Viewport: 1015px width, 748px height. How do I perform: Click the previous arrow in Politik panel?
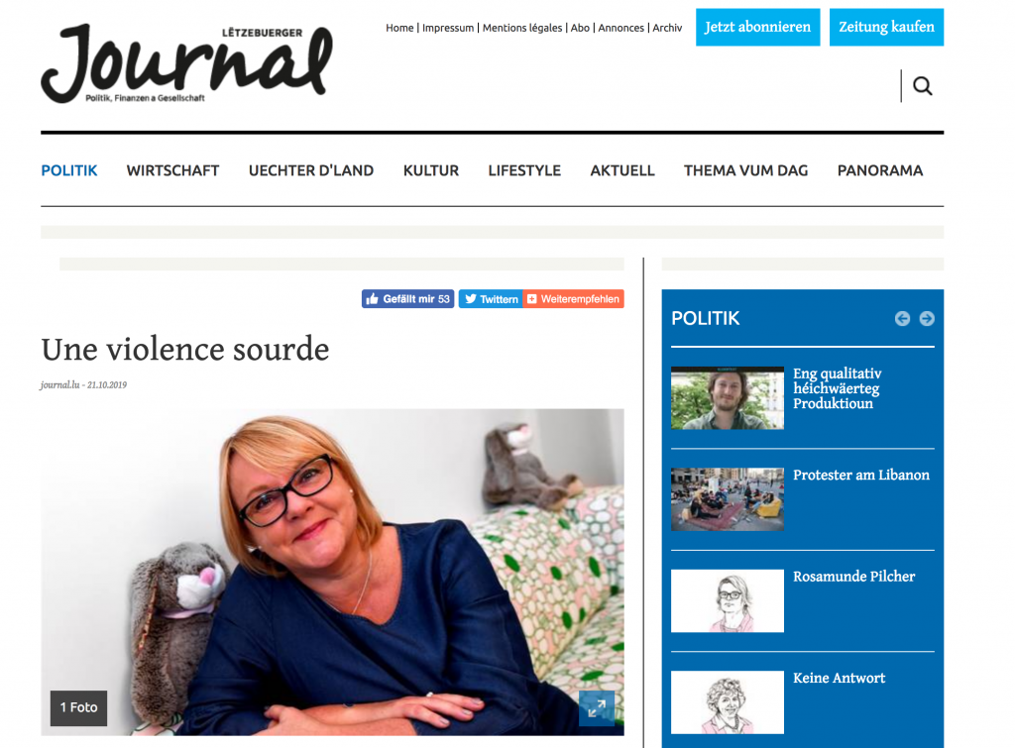(x=902, y=318)
